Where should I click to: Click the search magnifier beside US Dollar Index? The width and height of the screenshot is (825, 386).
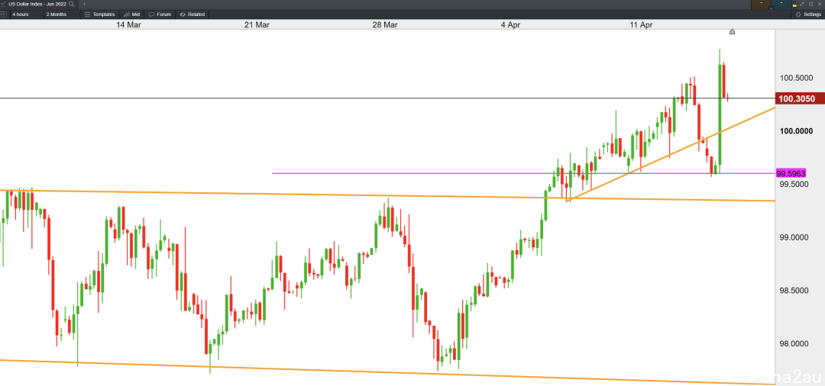pos(71,4)
